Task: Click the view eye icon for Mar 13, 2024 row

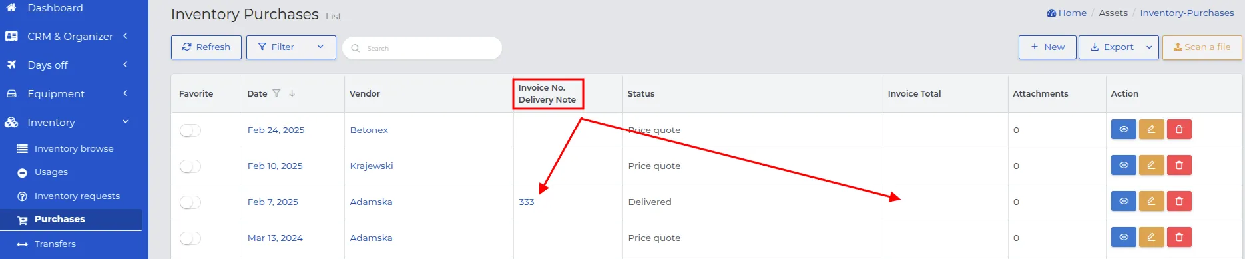Action: point(1123,237)
